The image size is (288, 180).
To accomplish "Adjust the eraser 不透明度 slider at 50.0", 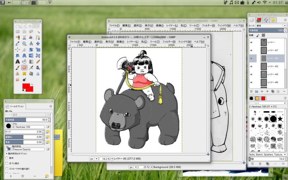I will click(x=28, y=120).
